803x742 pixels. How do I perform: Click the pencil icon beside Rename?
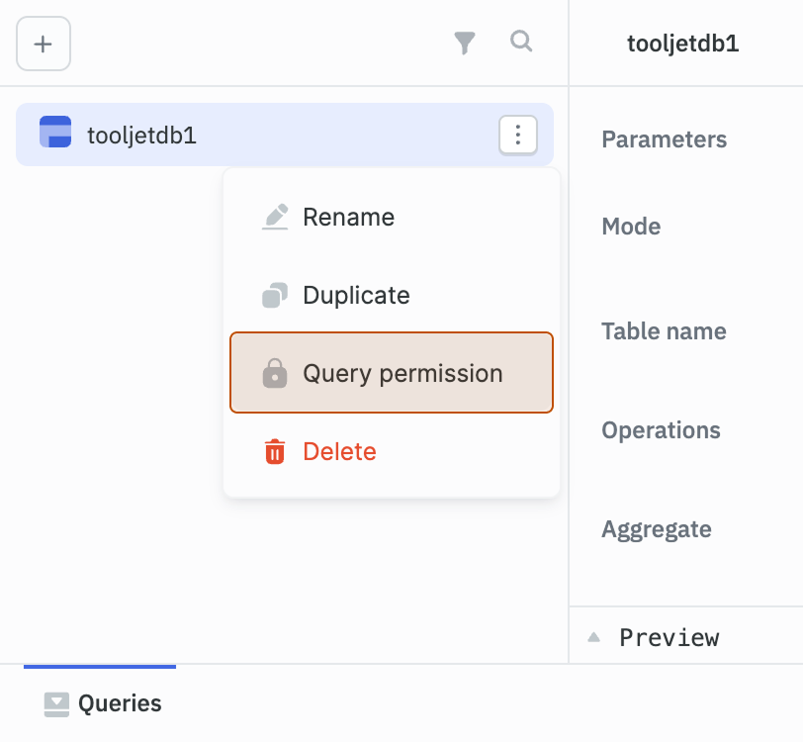pos(274,217)
